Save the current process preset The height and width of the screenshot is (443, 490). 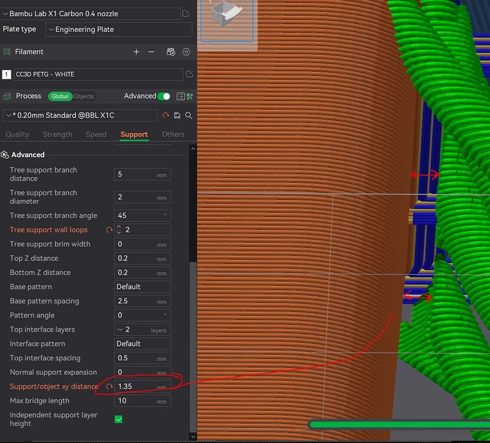click(x=177, y=116)
